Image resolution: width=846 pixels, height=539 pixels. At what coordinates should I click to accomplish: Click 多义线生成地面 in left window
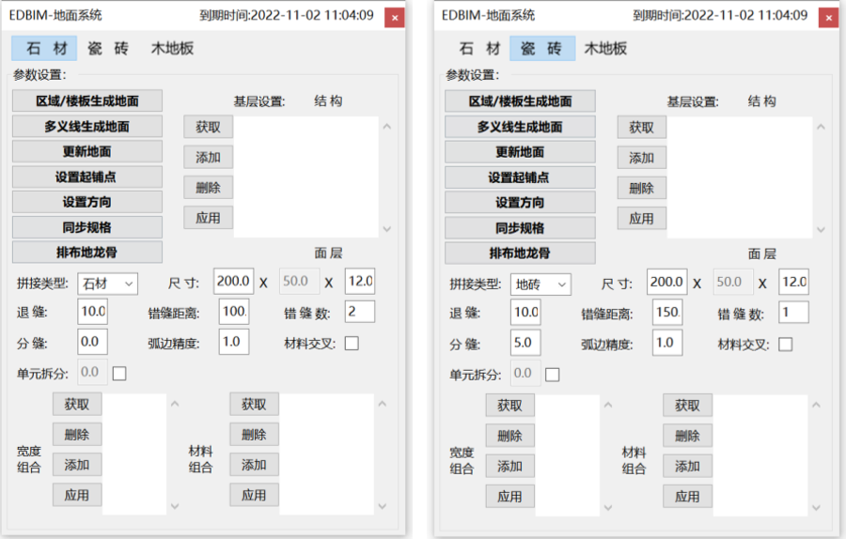click(x=86, y=126)
